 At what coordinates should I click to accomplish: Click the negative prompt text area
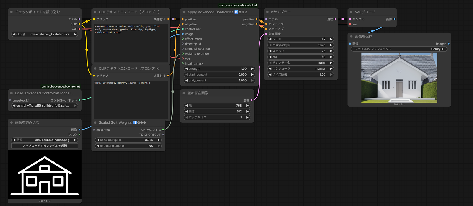[x=131, y=100]
